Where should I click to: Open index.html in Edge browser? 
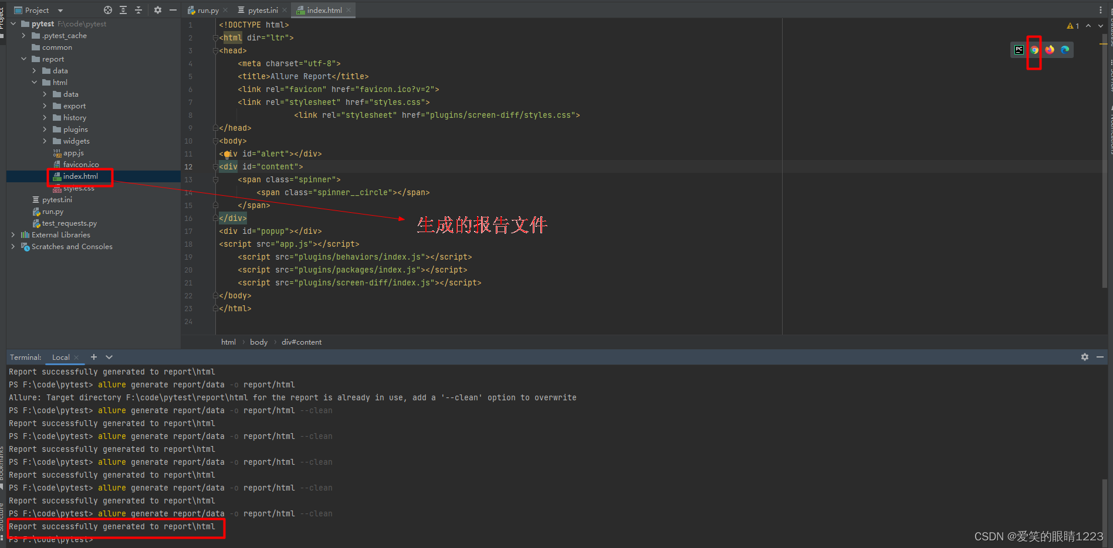point(1065,50)
